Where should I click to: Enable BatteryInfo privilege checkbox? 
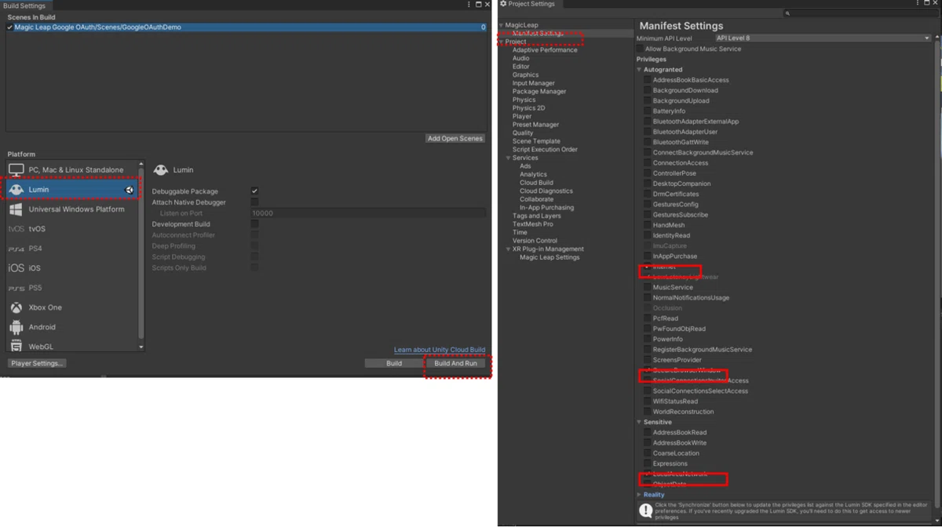pyautogui.click(x=647, y=111)
